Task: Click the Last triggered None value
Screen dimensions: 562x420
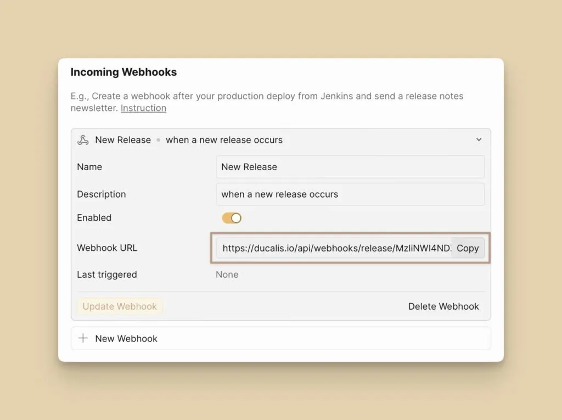Action: pyautogui.click(x=227, y=275)
